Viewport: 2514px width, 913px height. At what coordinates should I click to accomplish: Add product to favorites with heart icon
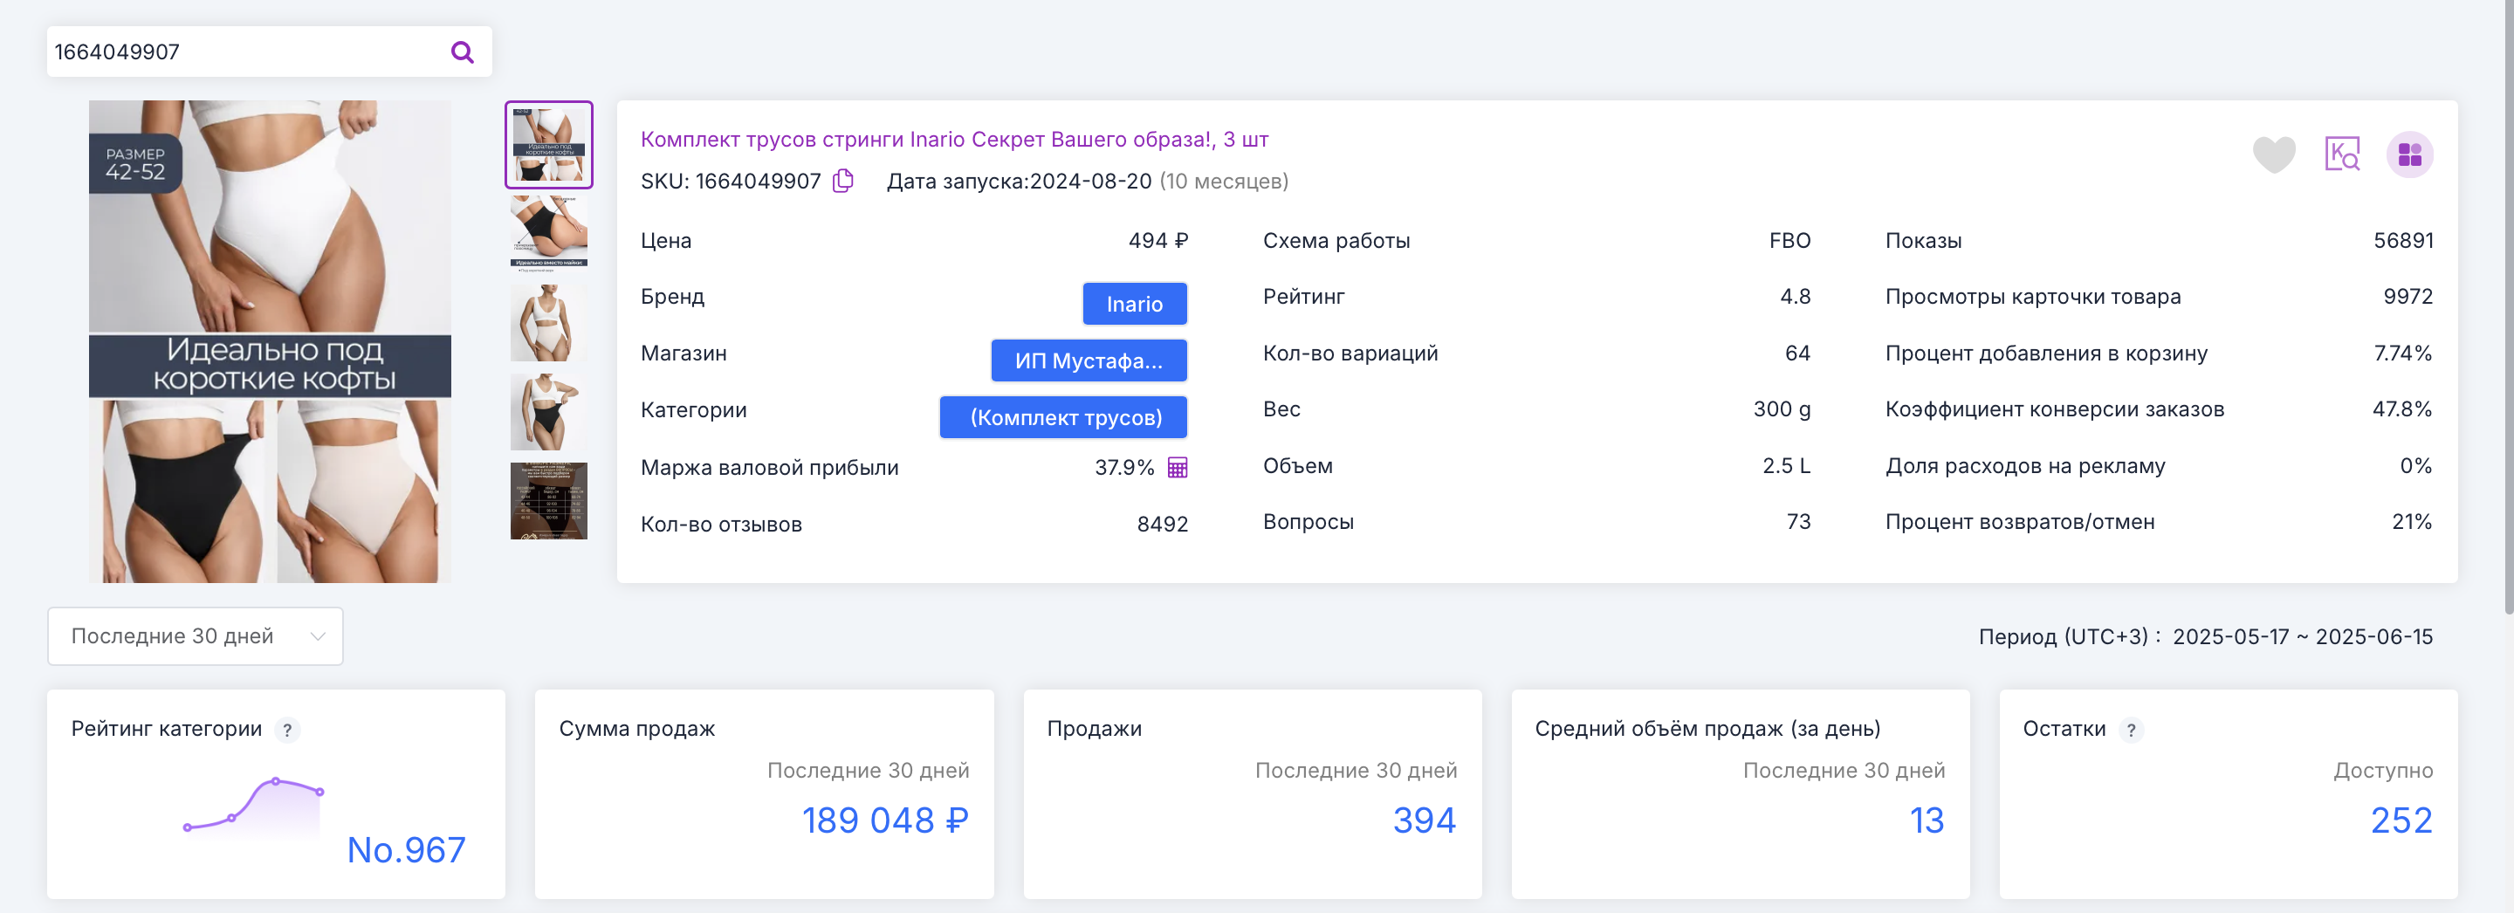click(2273, 154)
